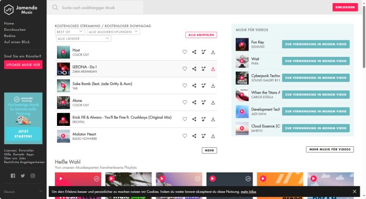
Task: Download the Molotov Heart track
Action: point(213,136)
